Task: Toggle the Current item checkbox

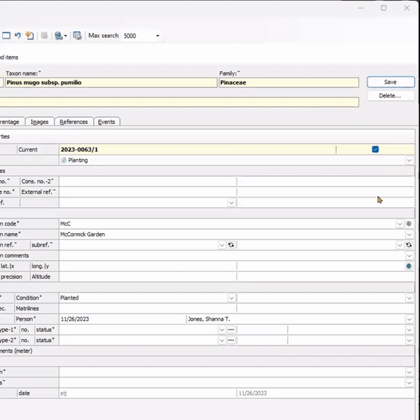Action: click(376, 149)
